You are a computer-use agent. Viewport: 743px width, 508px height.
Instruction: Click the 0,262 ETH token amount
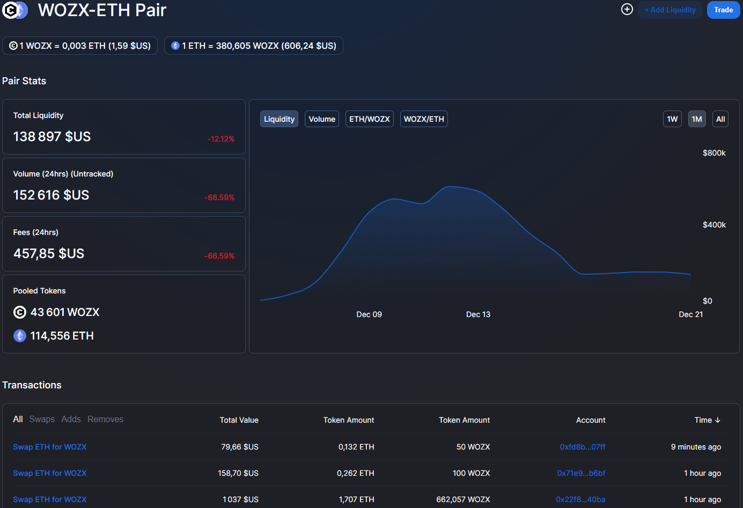pos(356,473)
